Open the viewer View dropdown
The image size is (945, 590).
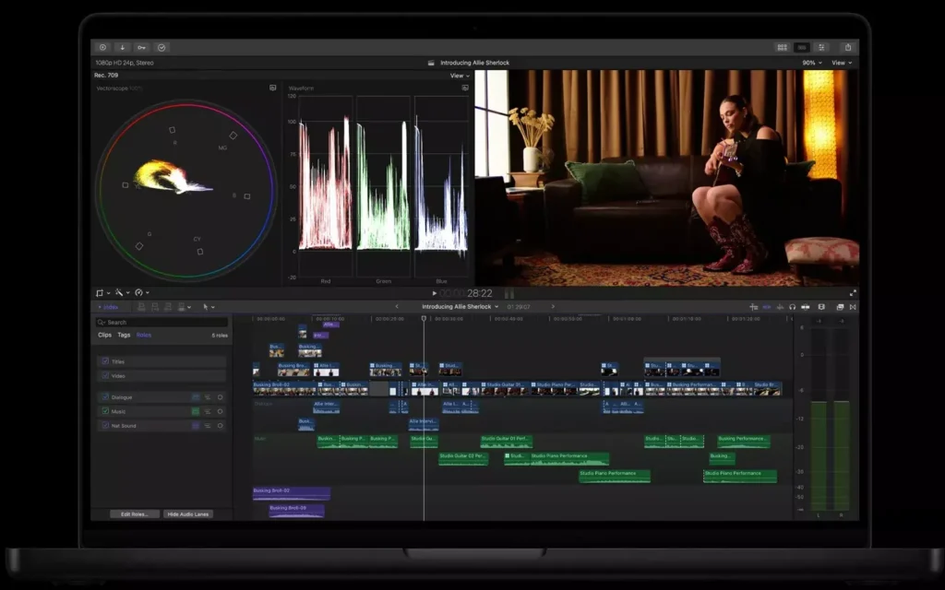[x=842, y=63]
